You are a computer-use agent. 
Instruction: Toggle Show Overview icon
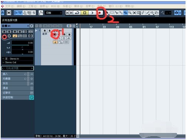click(25, 13)
